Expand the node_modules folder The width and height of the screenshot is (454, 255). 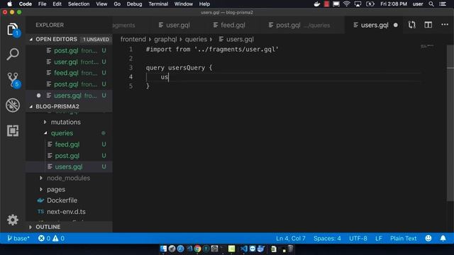click(x=68, y=178)
